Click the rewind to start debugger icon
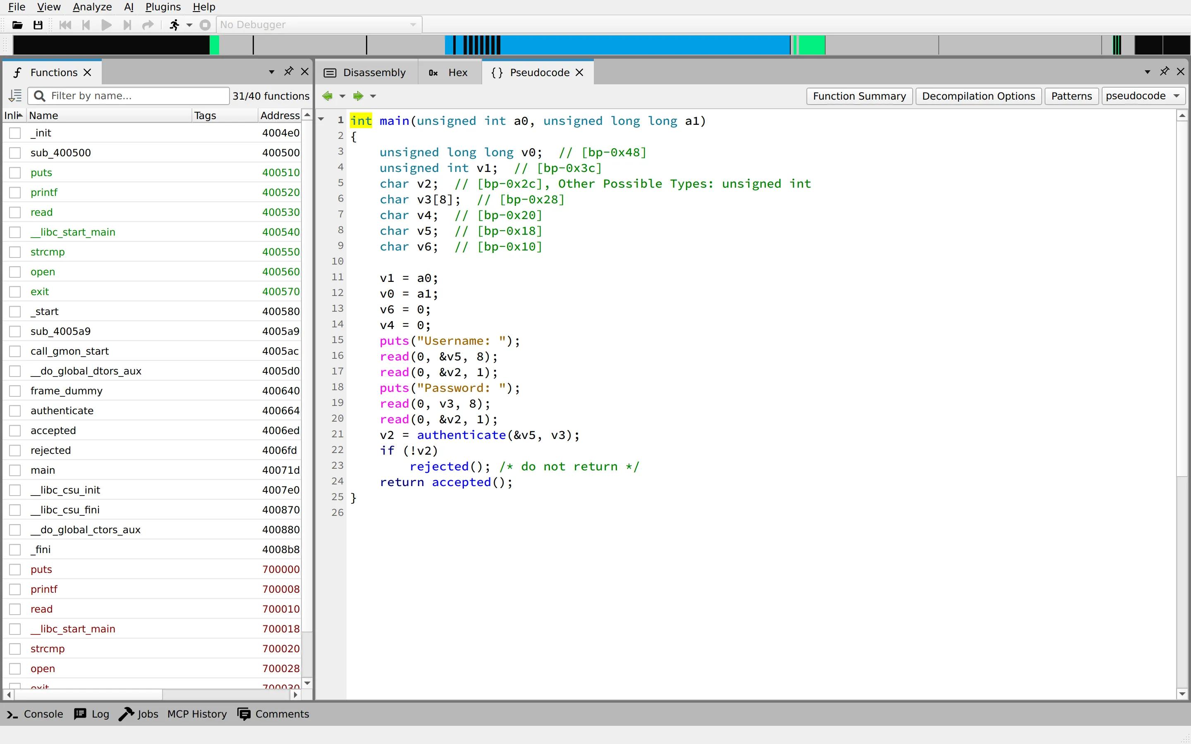The image size is (1191, 744). point(65,25)
